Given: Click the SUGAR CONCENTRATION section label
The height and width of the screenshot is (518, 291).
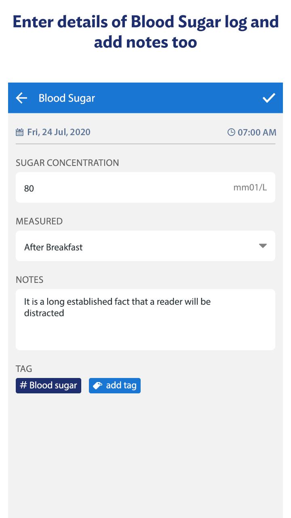Looking at the screenshot, I should (67, 163).
